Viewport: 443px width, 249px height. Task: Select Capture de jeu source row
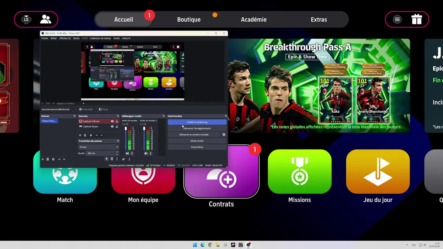pos(99,127)
